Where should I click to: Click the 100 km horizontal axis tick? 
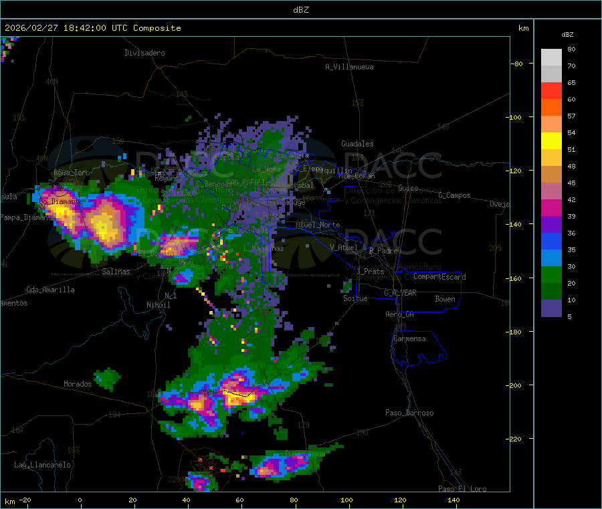[346, 500]
